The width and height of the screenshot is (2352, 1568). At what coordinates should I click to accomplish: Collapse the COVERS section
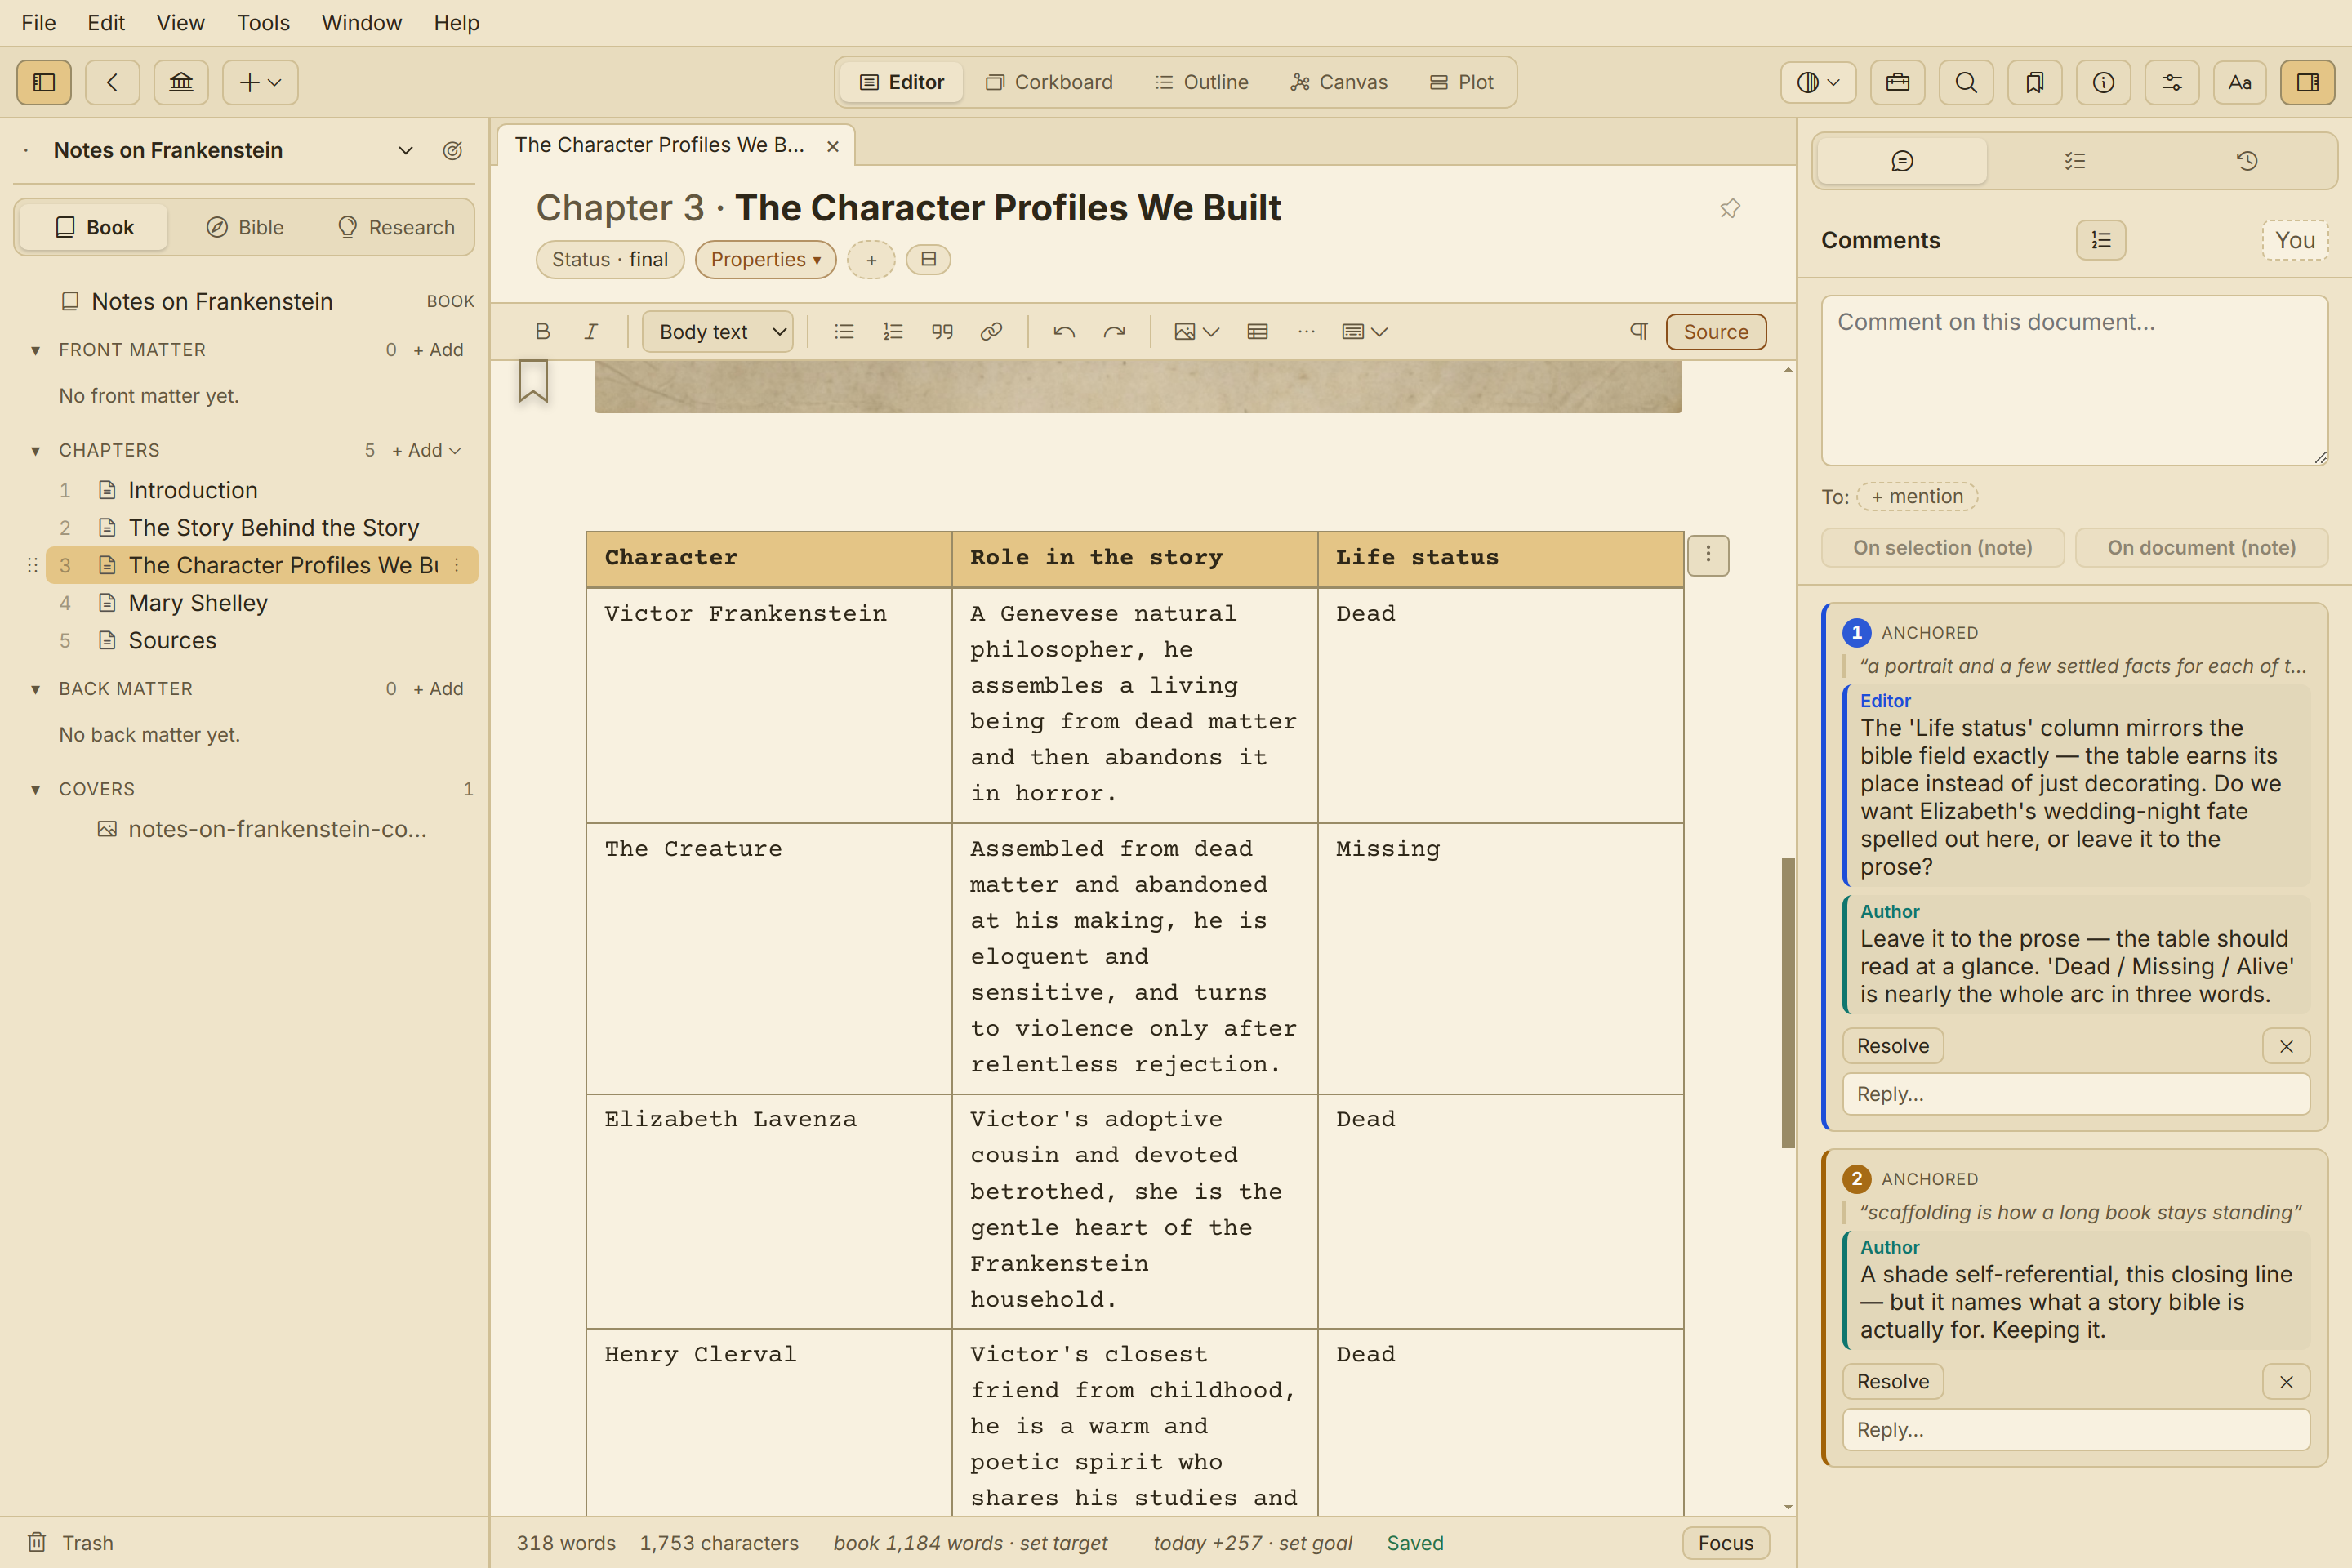36,789
